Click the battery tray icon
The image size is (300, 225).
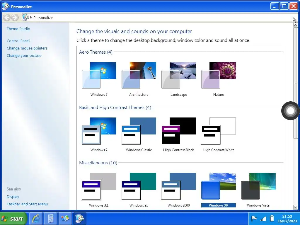272,218
